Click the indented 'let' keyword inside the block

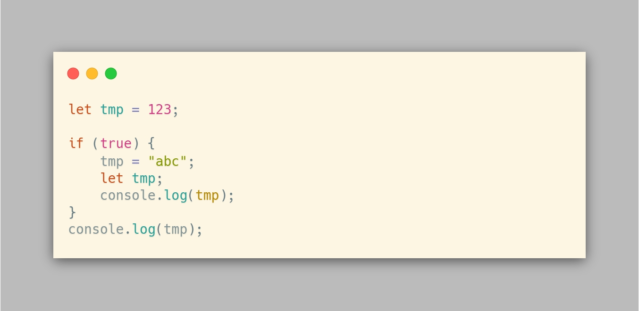pyautogui.click(x=112, y=179)
